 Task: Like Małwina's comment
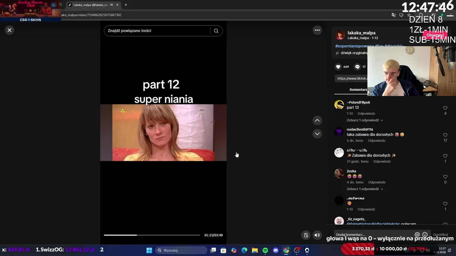pos(445,204)
